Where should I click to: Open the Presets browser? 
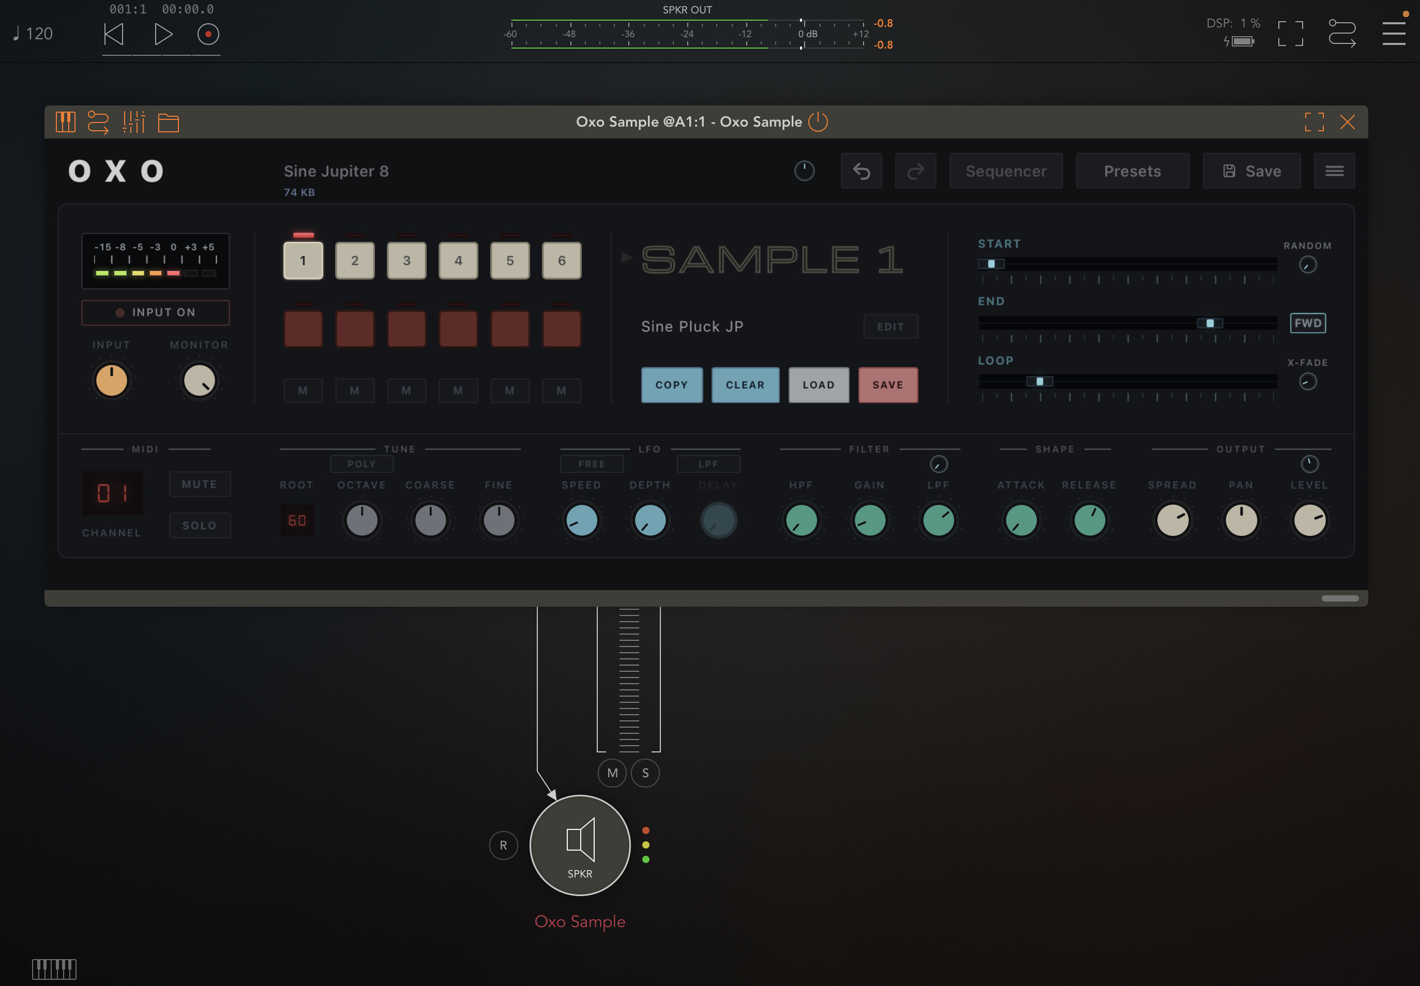tap(1132, 171)
